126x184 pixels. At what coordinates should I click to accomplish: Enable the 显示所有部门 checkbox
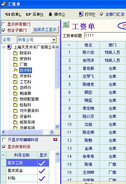point(4,24)
